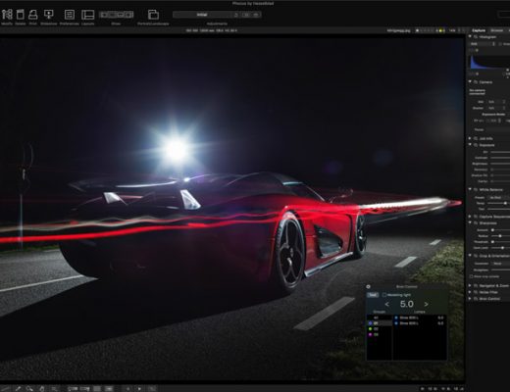Select the second Siros 800 L lamp
The height and width of the screenshot is (392, 510).
tap(420, 323)
